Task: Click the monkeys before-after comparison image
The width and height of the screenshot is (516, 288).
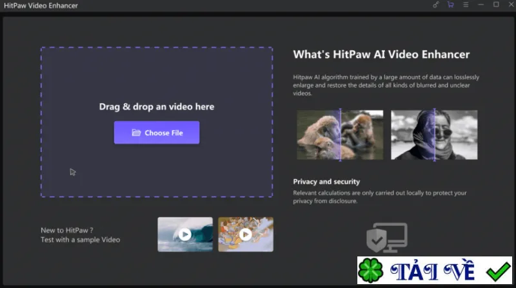Action: pyautogui.click(x=340, y=135)
